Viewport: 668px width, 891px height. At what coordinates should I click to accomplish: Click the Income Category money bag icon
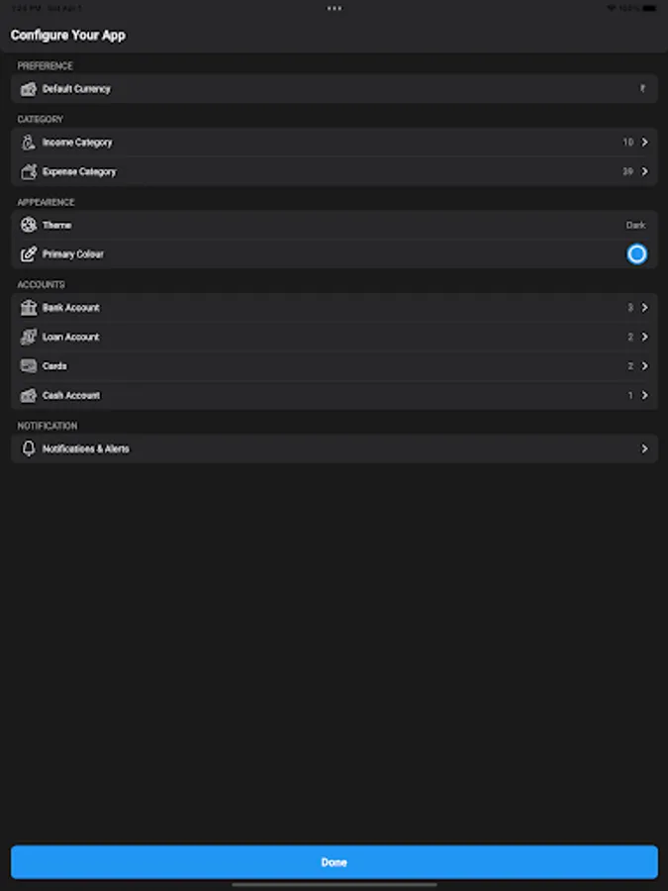pos(29,142)
